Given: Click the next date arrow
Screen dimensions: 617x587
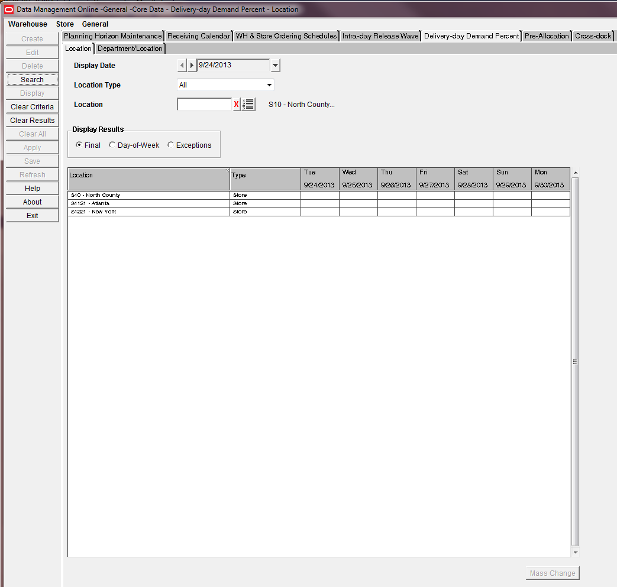Looking at the screenshot, I should [192, 65].
